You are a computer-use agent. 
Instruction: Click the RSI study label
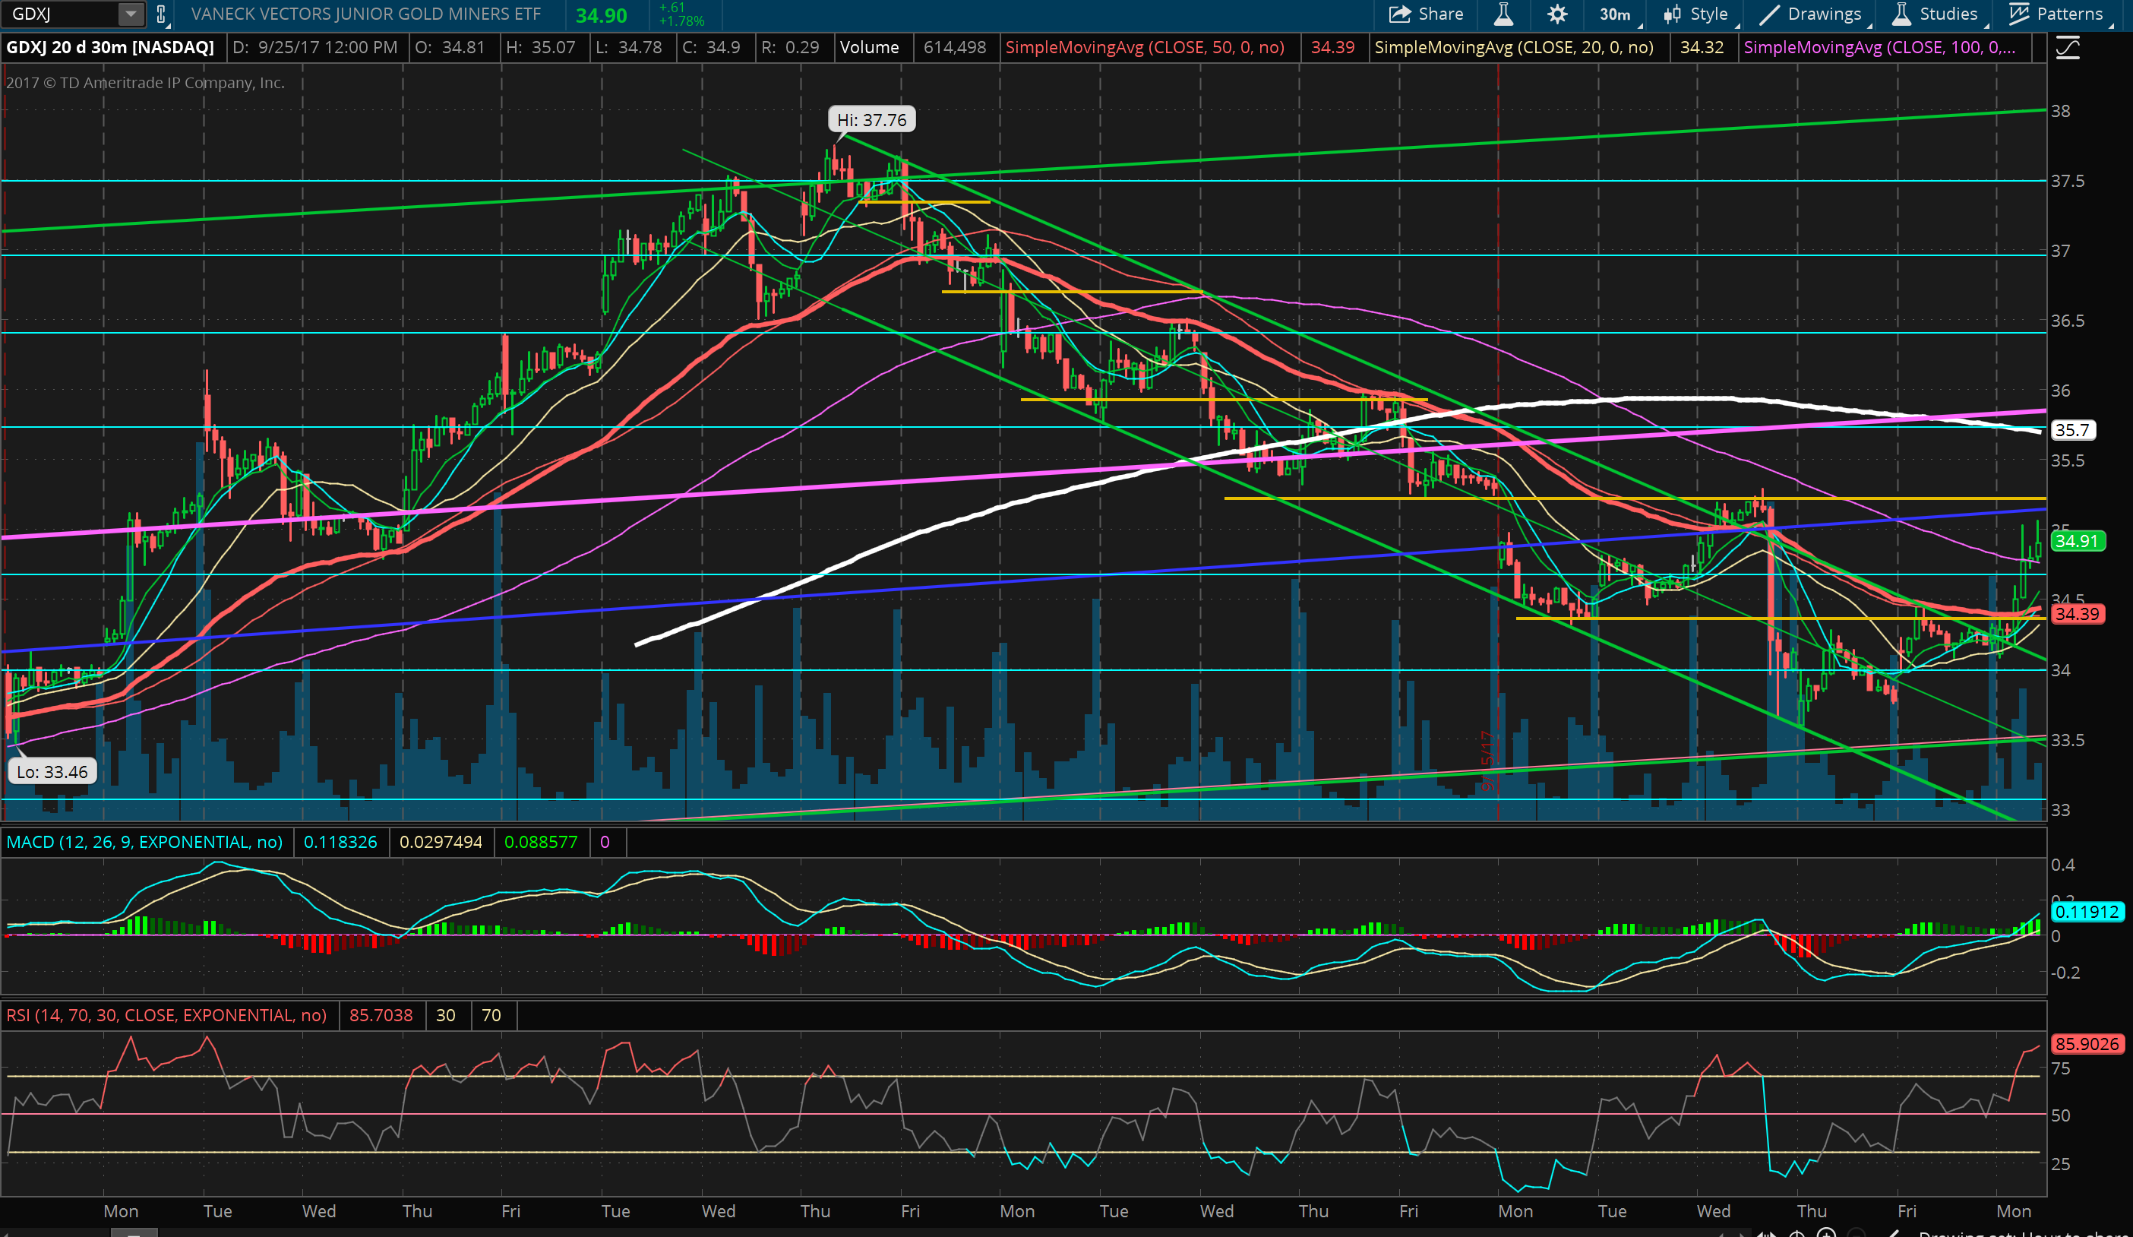coord(166,1014)
